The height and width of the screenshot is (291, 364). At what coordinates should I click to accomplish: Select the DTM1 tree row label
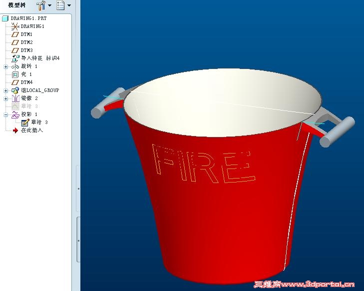click(26, 34)
